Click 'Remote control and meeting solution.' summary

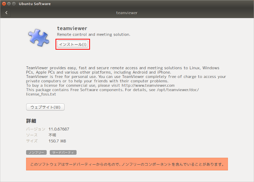tap(94, 34)
